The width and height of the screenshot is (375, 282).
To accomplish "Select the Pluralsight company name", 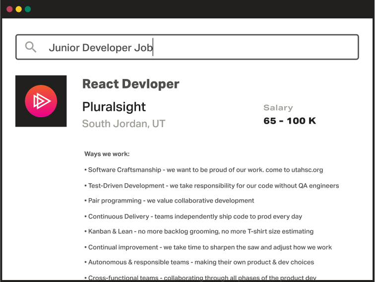I will 114,107.
